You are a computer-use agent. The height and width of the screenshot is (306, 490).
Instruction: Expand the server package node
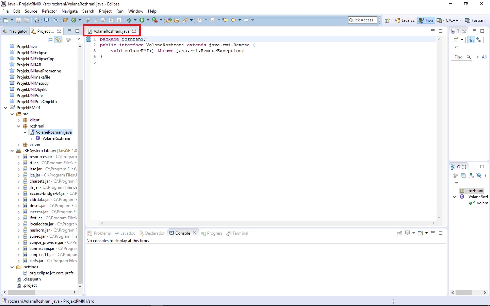point(18,144)
